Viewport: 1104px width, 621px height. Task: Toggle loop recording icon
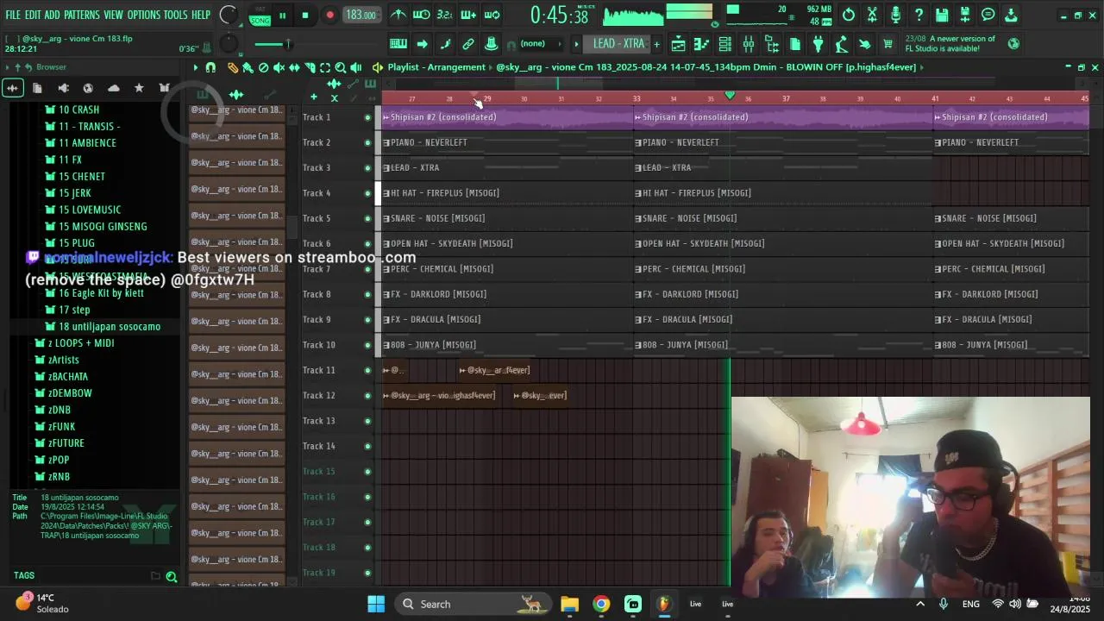click(492, 15)
